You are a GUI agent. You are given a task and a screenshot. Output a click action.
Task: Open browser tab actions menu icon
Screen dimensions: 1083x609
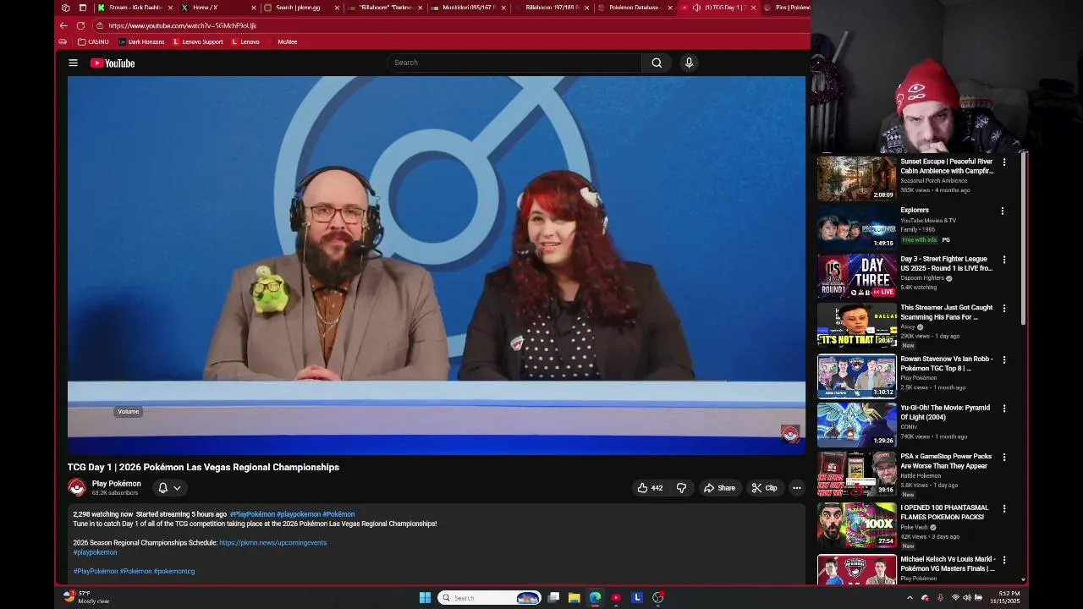pyautogui.click(x=82, y=8)
